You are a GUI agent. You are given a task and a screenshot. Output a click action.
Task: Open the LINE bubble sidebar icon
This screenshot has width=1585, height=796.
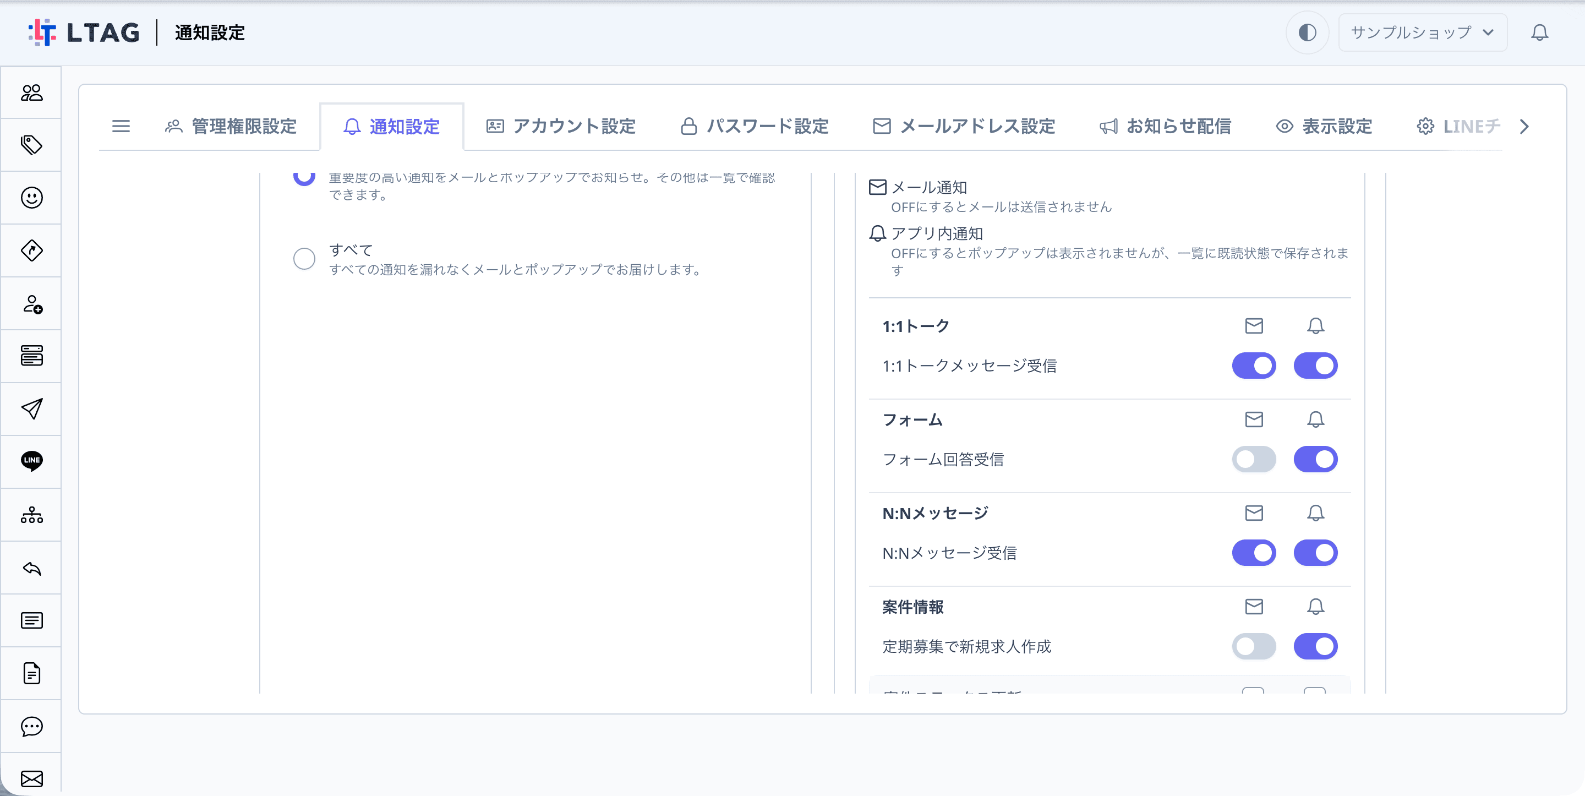pos(31,461)
